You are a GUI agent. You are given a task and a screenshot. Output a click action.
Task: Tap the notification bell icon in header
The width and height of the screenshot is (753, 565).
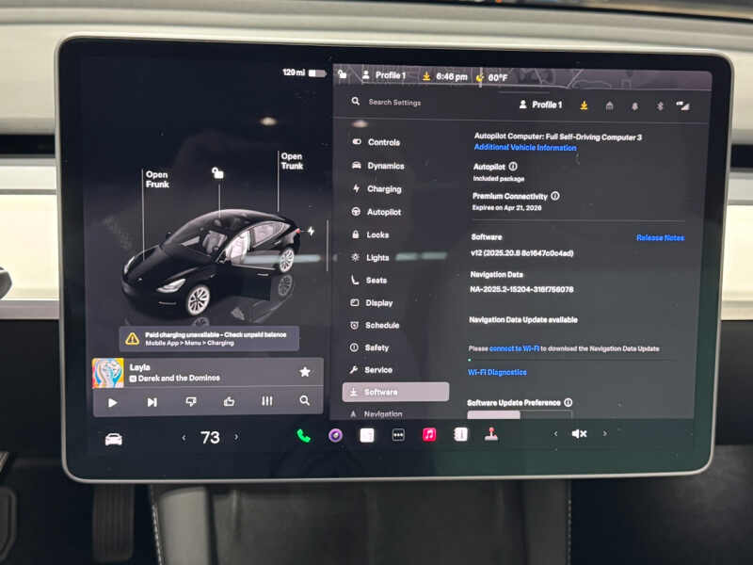click(634, 105)
